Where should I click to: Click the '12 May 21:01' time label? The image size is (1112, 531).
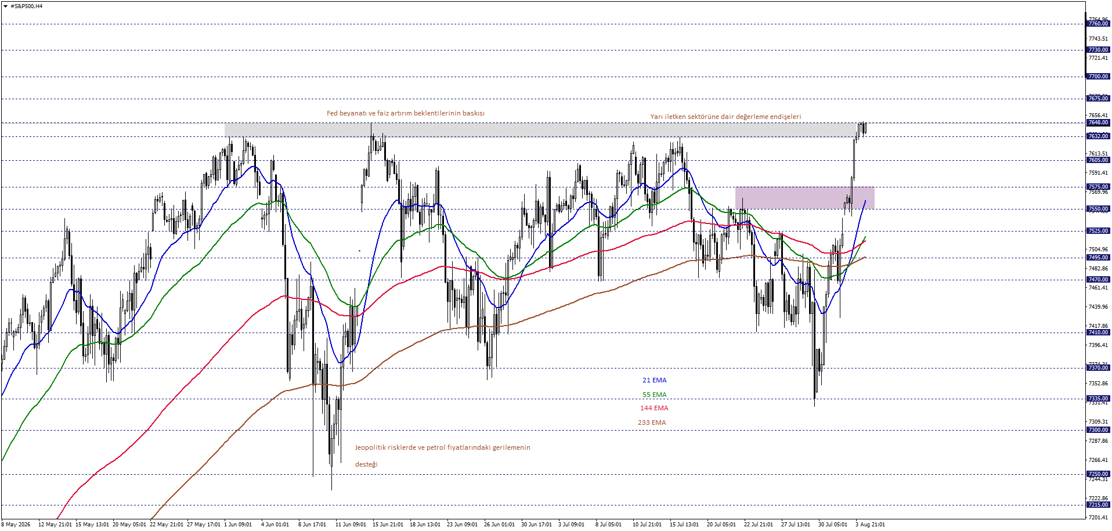(55, 525)
